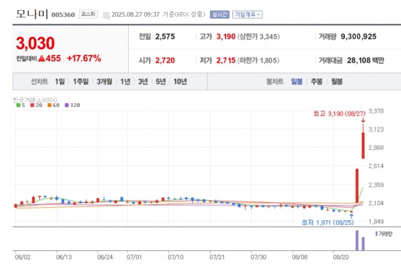Click the red 20-day moving average swatch

pyautogui.click(x=32, y=105)
